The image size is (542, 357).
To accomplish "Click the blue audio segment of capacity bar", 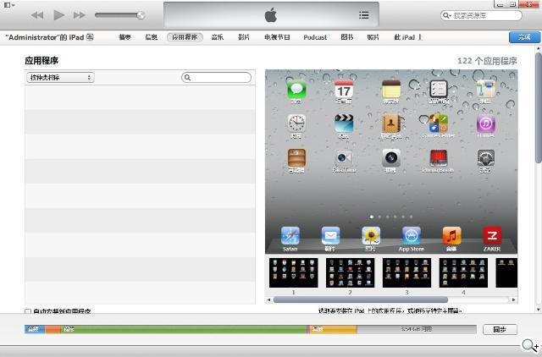I will tap(35, 329).
